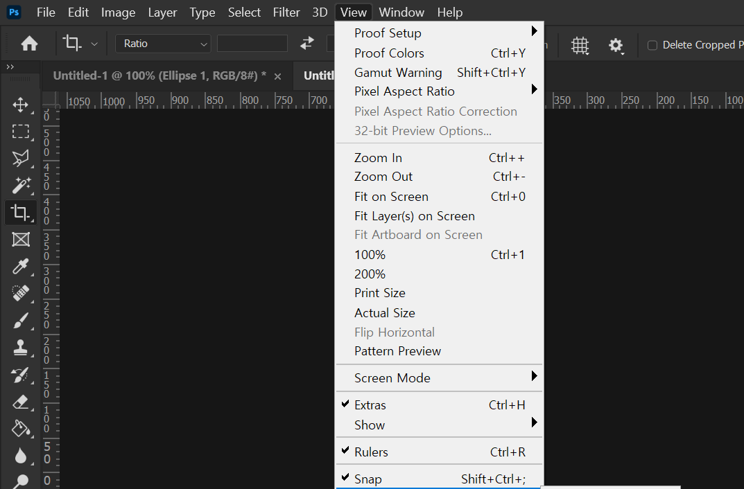744x489 pixels.
Task: Open the File menu
Action: pyautogui.click(x=46, y=12)
